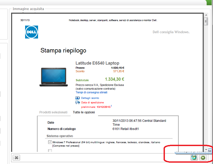
Task: Click the preliminary date 13/12/2013
Action: 104,107
